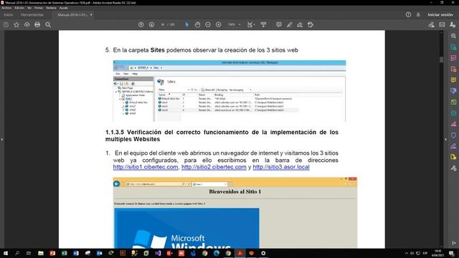This screenshot has height=258, width=459.
Task: Click the share with others person icon
Action: point(453,25)
